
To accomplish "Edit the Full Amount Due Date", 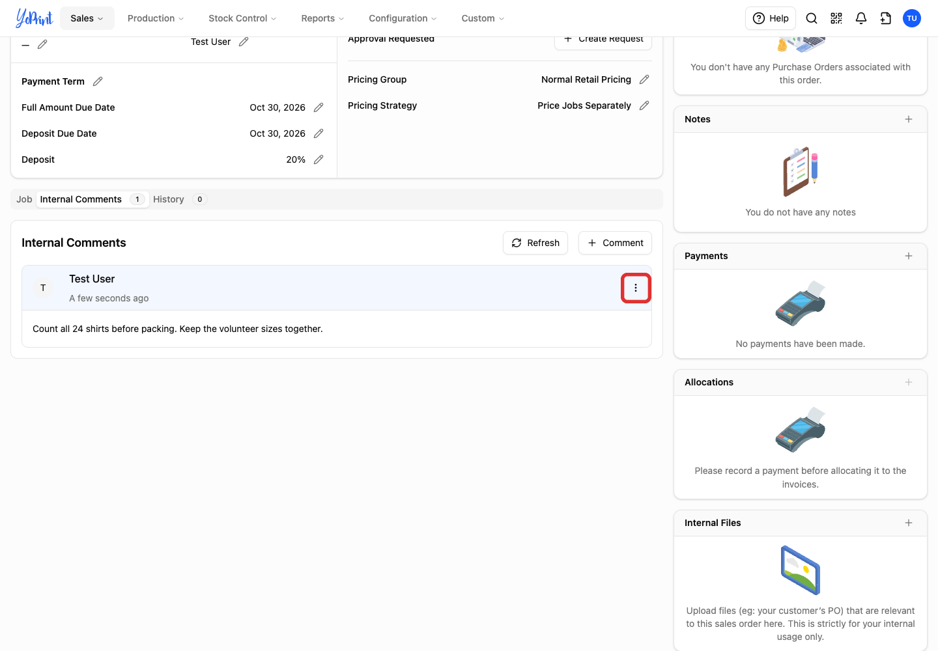I will point(319,107).
